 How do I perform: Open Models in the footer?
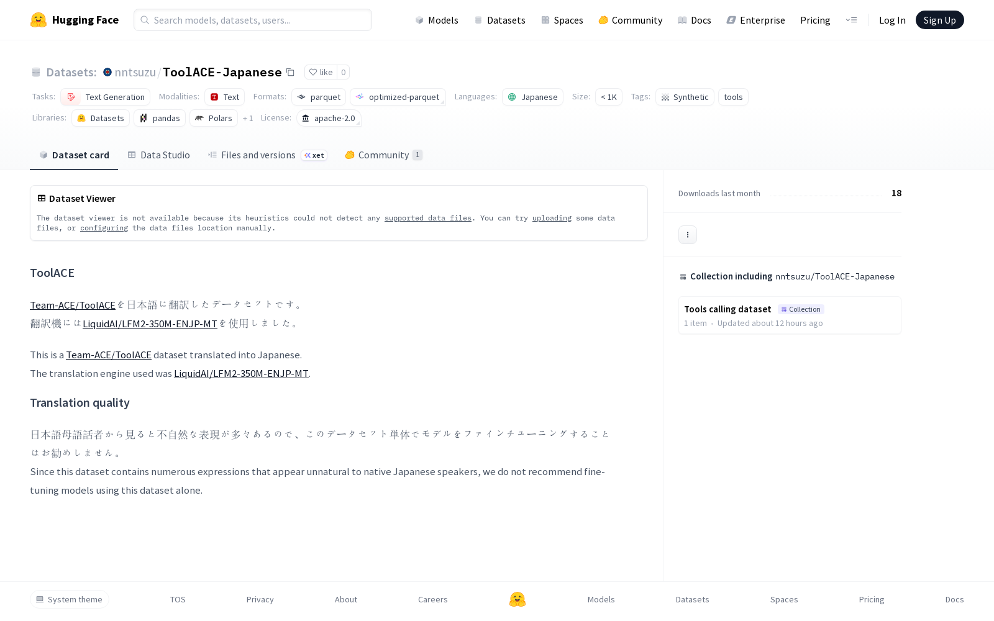(x=601, y=599)
